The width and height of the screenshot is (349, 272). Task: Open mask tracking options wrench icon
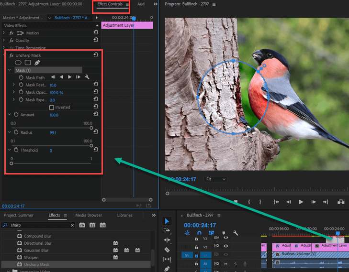tap(87, 77)
